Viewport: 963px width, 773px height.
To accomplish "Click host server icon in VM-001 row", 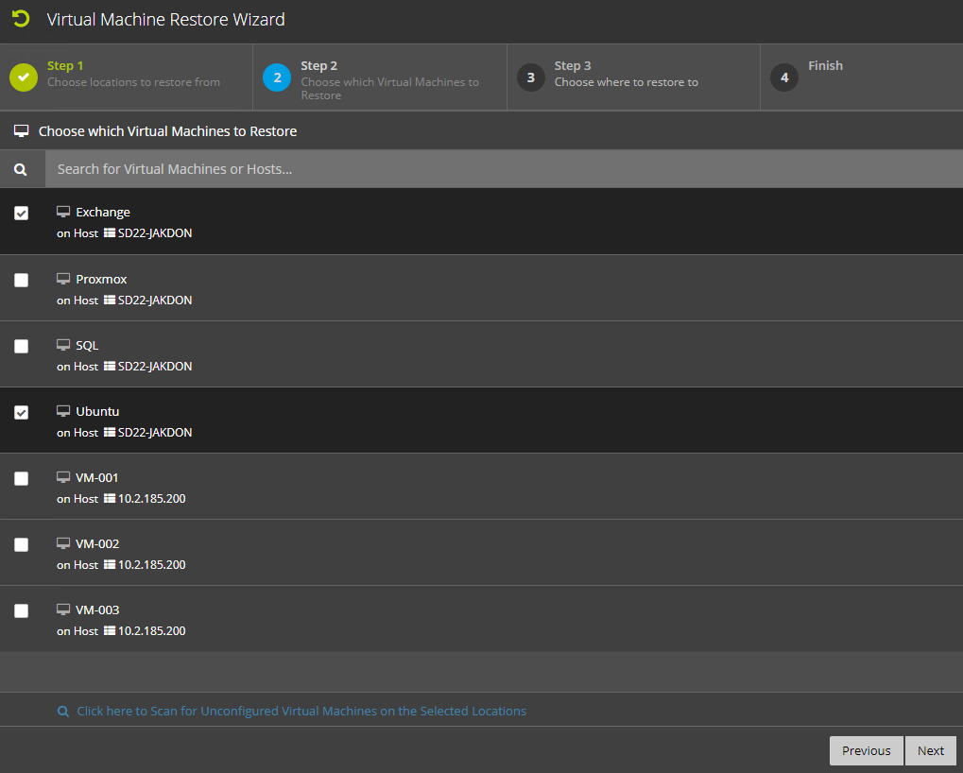I will point(110,499).
